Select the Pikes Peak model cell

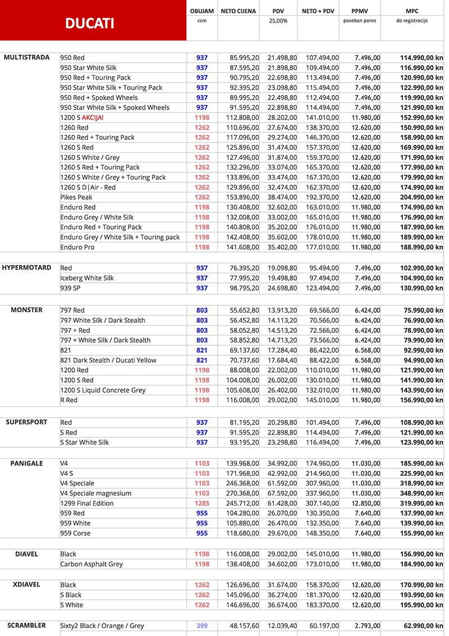[x=76, y=197]
